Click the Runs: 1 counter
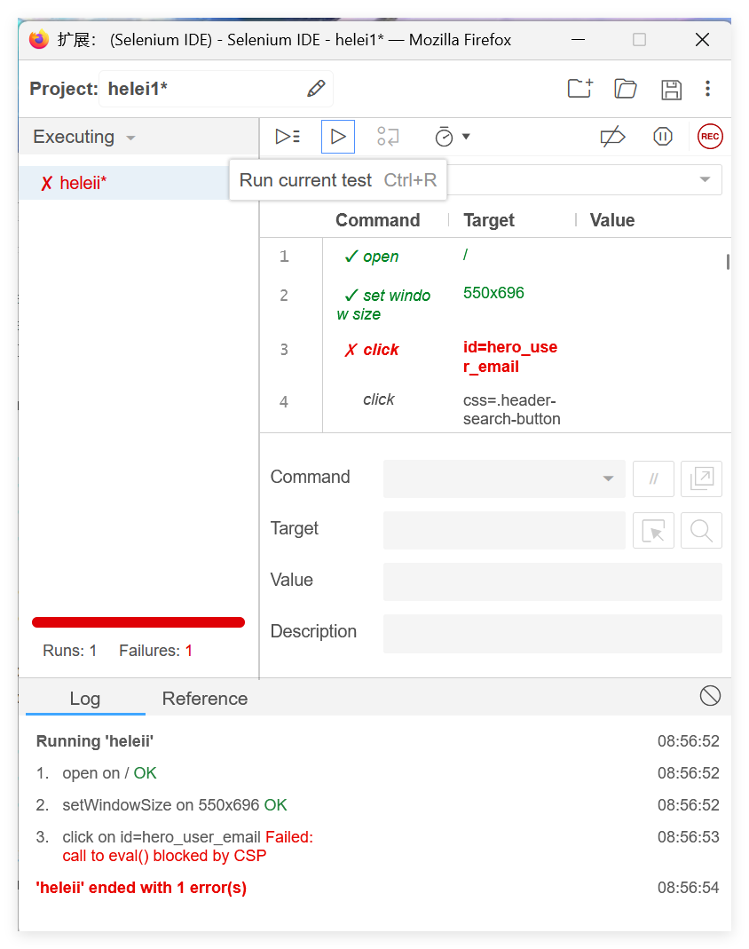The height and width of the screenshot is (949, 749). pyautogui.click(x=69, y=651)
